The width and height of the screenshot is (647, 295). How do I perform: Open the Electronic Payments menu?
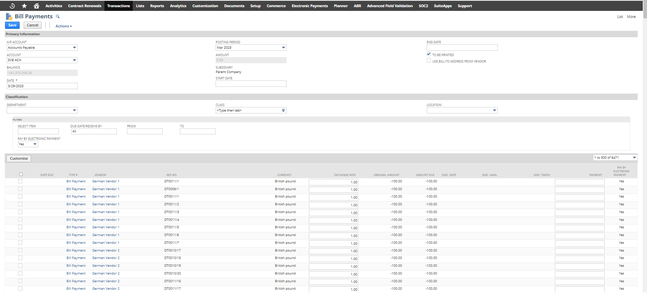310,6
